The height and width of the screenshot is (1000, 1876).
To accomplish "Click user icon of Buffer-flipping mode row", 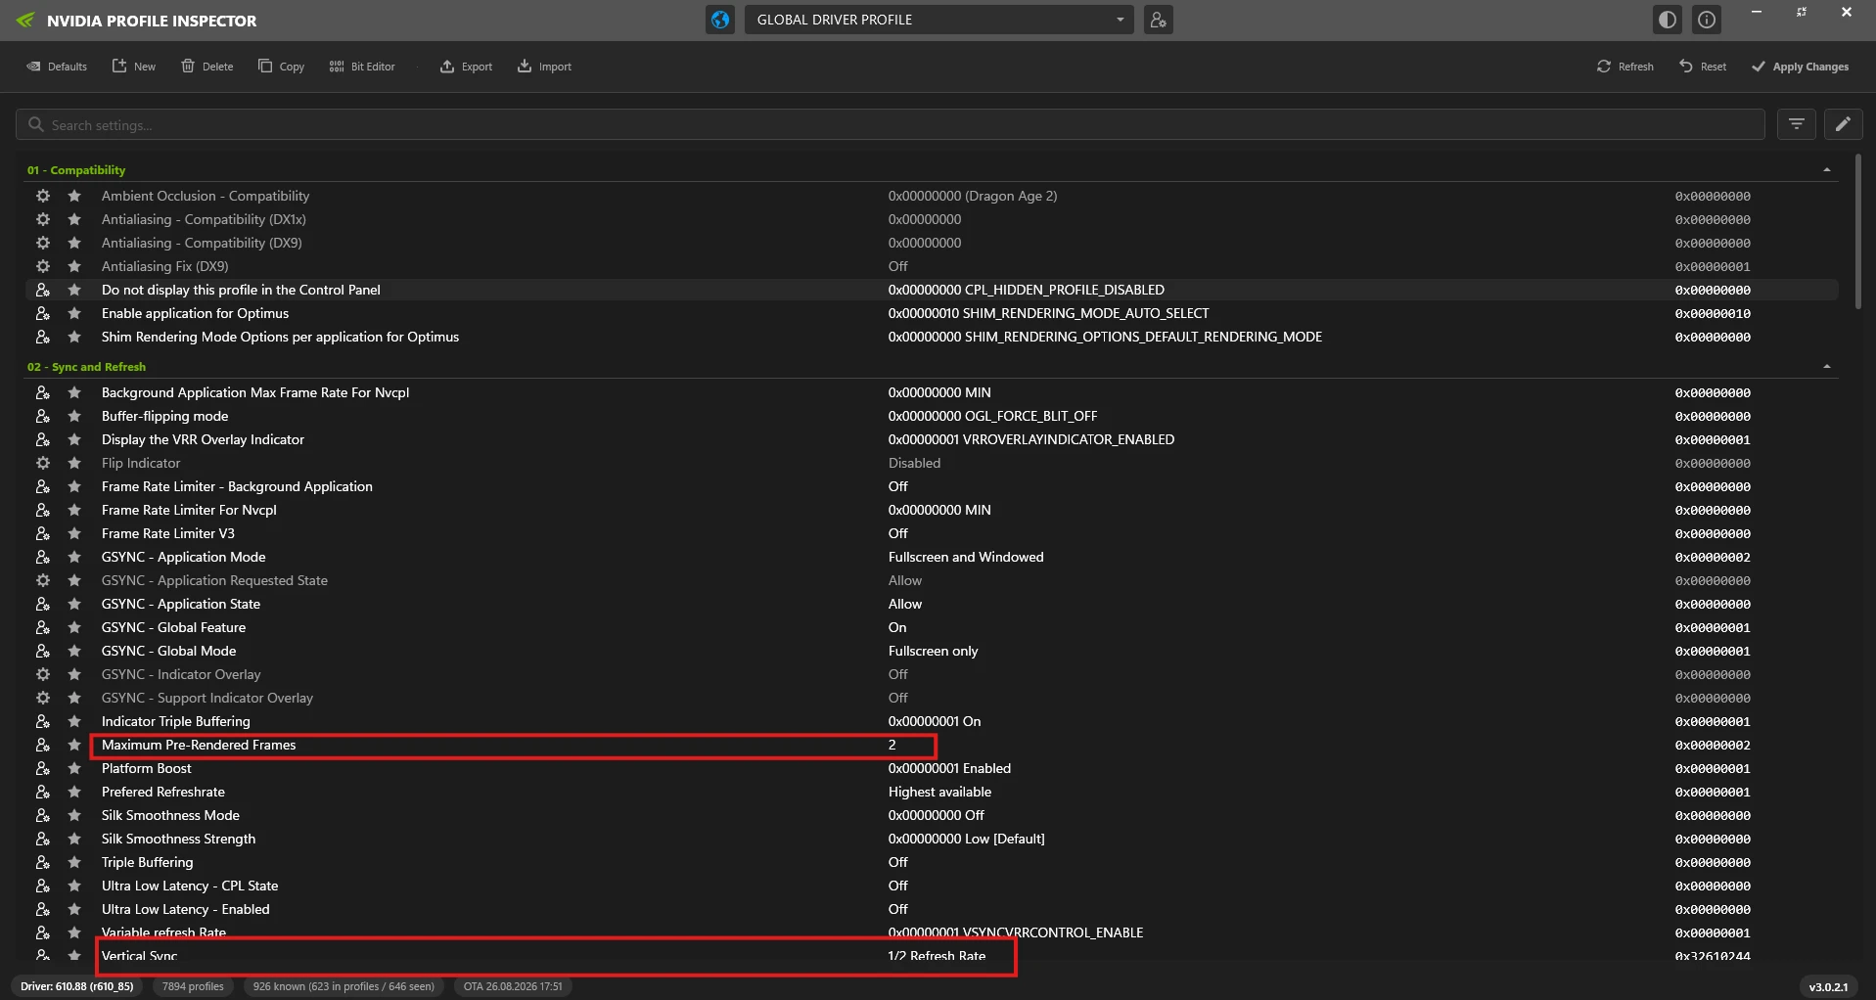I will coord(43,416).
